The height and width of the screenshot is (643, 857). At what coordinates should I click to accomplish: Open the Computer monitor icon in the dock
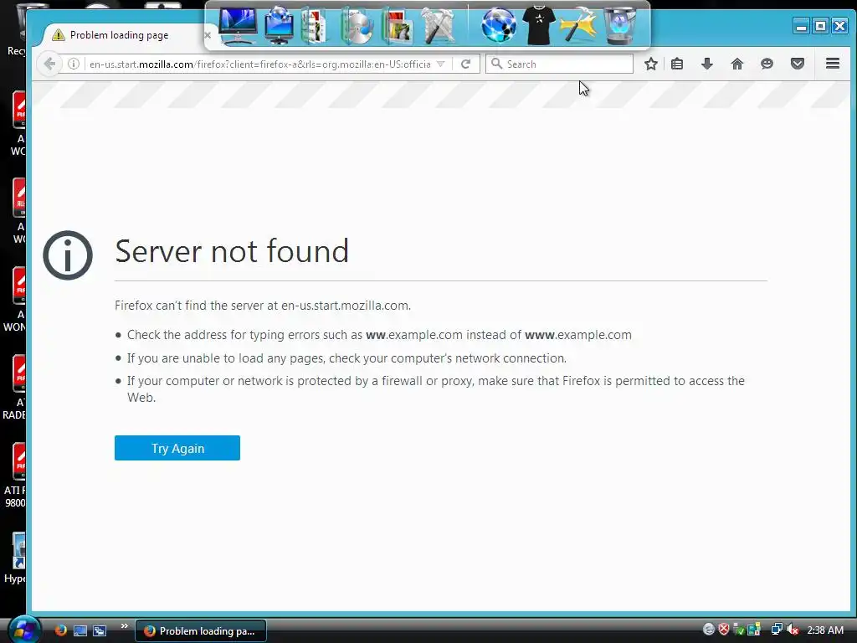pos(237,26)
